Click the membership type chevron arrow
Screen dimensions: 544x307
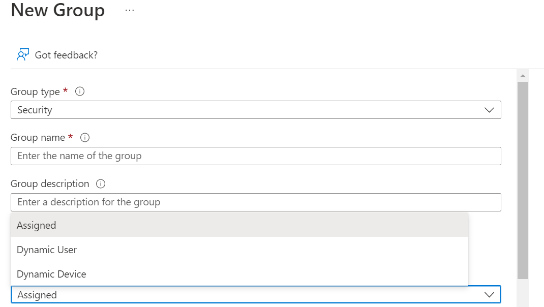point(489,295)
